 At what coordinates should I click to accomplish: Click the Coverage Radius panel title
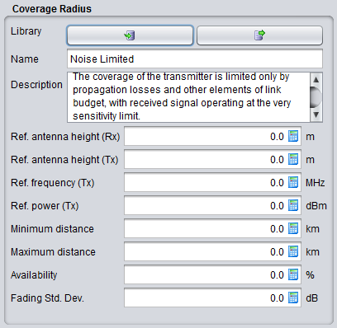click(52, 9)
